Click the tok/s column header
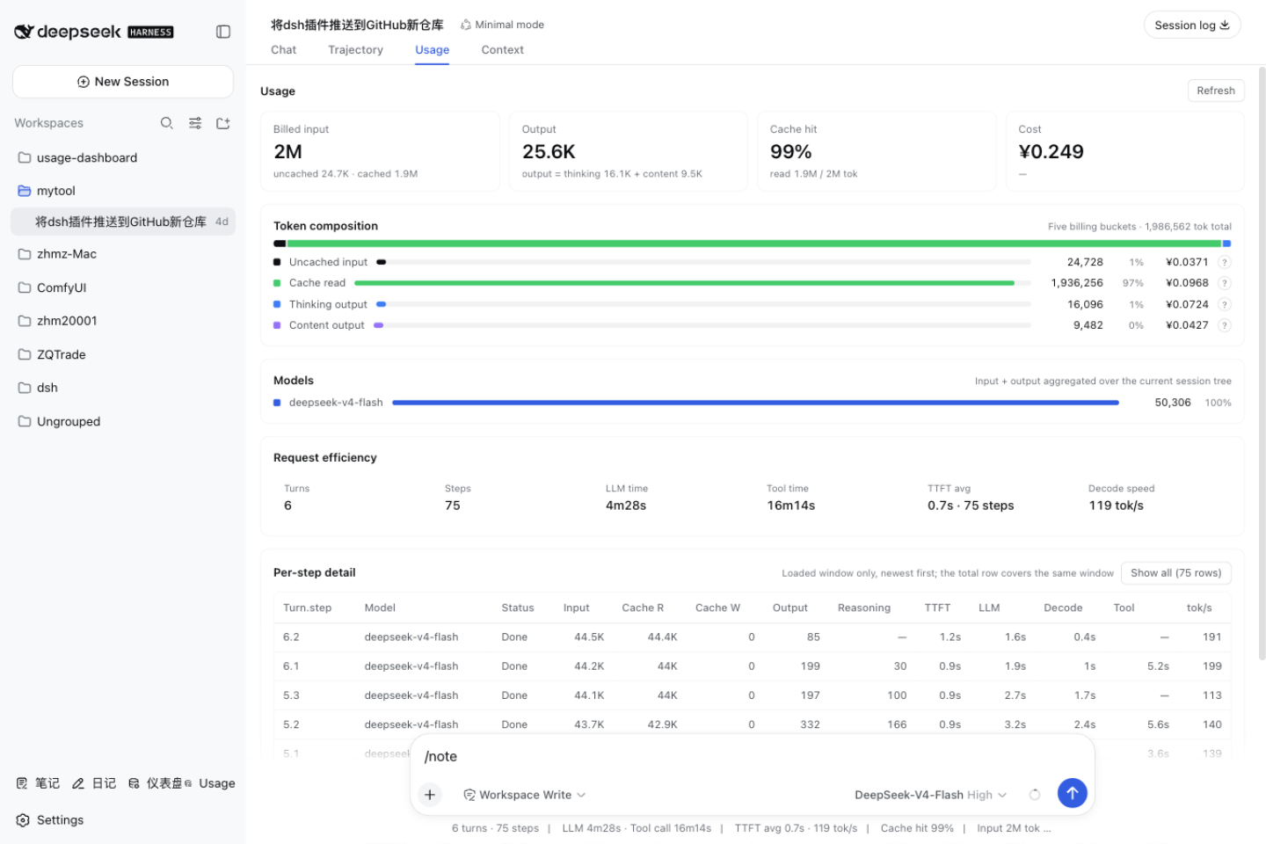Image resolution: width=1266 pixels, height=844 pixels. click(x=1199, y=608)
